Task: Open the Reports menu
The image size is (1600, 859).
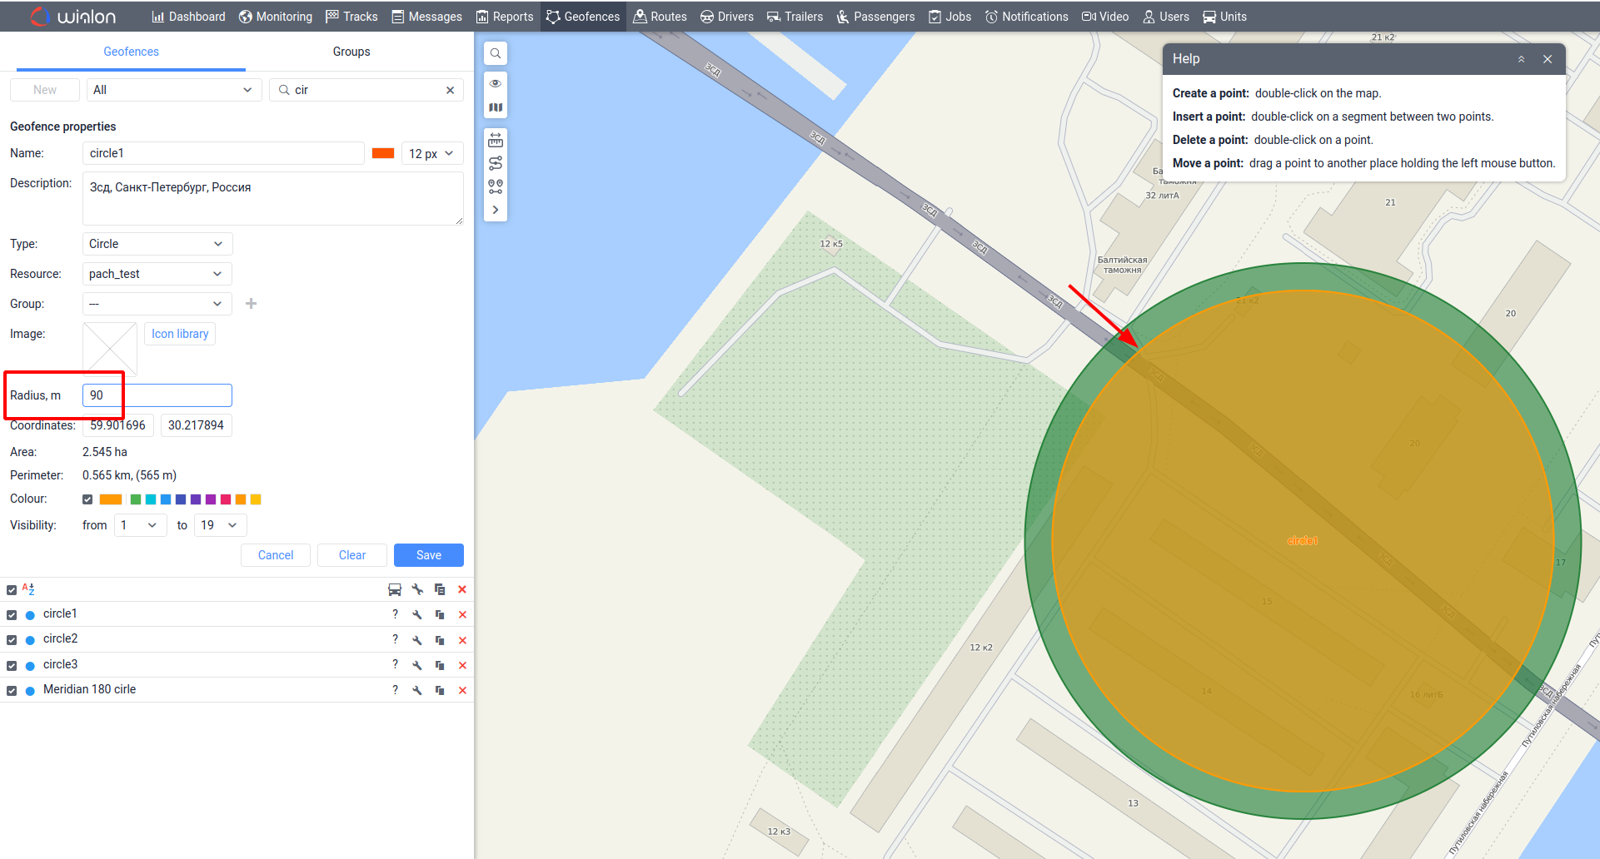Action: click(x=505, y=17)
